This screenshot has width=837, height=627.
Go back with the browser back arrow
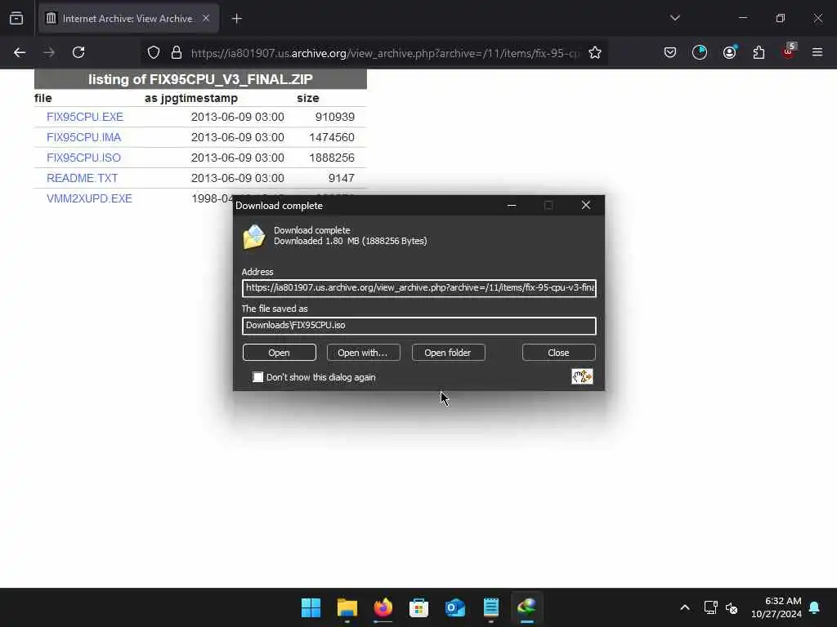[20, 52]
